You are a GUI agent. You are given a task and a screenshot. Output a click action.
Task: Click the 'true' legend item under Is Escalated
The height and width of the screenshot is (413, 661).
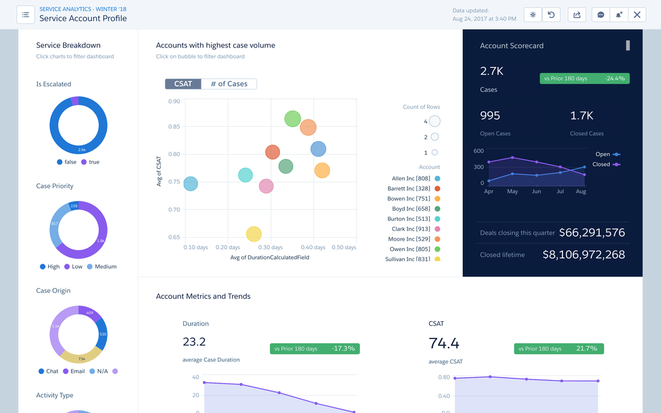pos(90,162)
